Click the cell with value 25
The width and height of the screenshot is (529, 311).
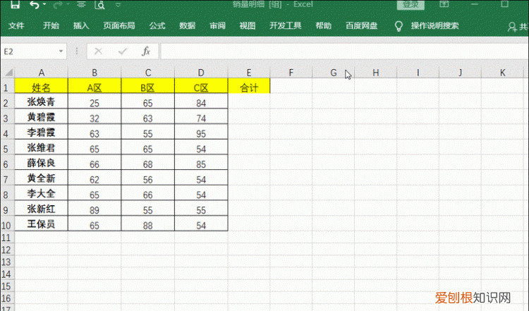[x=95, y=101]
